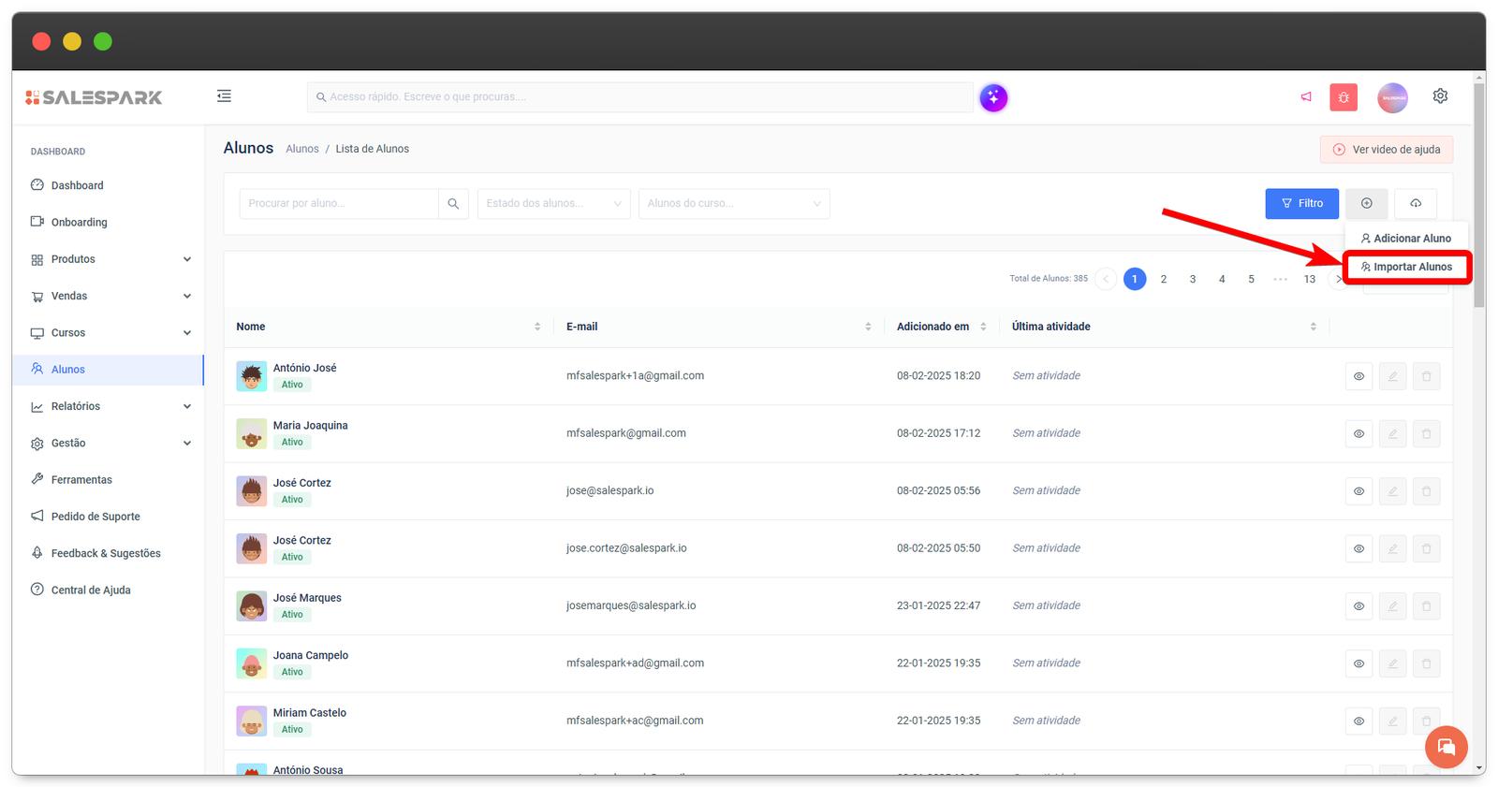Open the chat support bubble
Image resolution: width=1498 pixels, height=787 pixels.
(1446, 747)
